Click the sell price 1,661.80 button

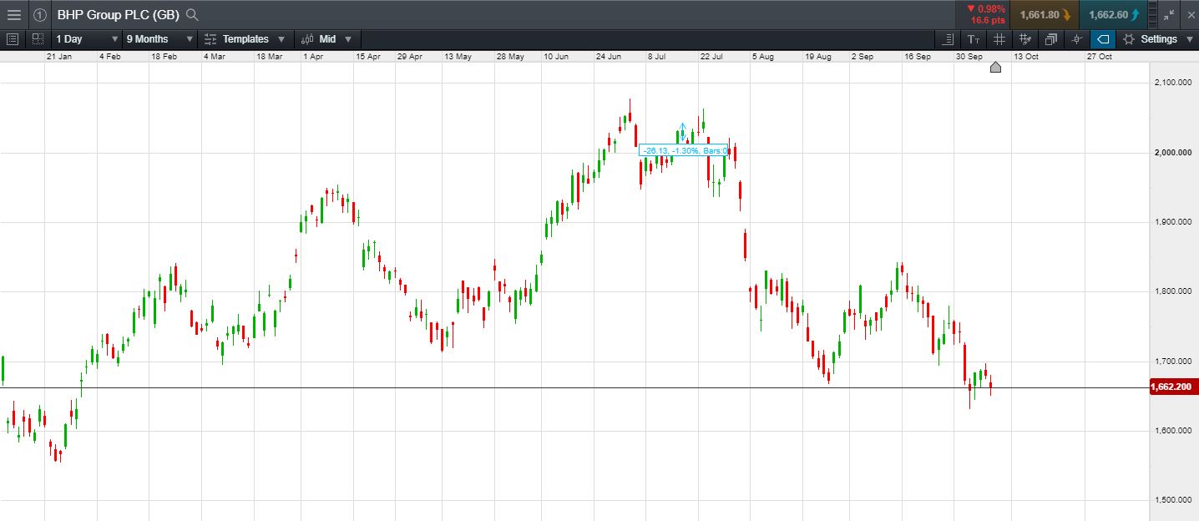[x=1044, y=14]
